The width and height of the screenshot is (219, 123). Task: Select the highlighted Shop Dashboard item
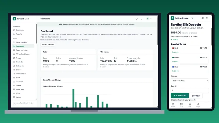click(x=23, y=46)
